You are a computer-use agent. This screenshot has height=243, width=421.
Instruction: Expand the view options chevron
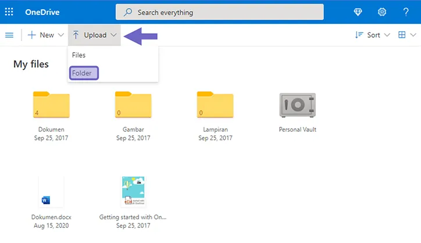point(413,35)
